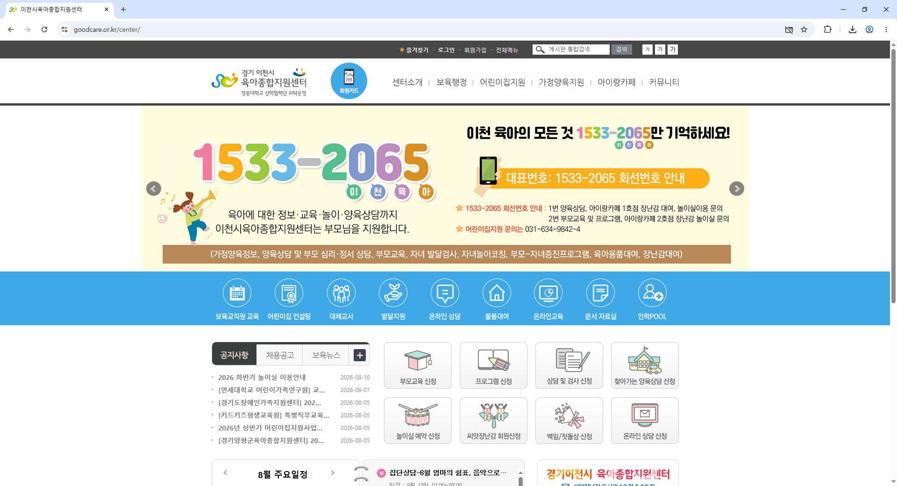
Task: Switch to the 채용공고 tab
Action: [x=280, y=355]
